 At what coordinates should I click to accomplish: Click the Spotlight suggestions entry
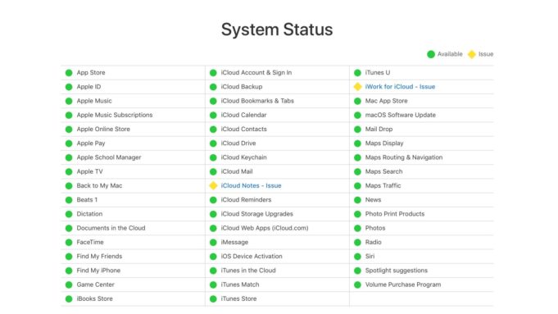click(x=396, y=271)
